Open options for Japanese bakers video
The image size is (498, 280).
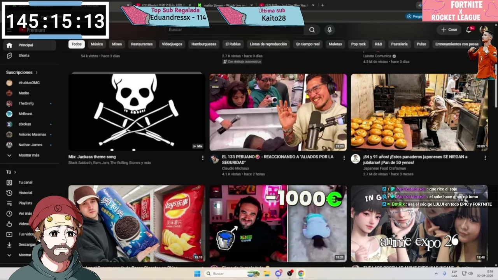coord(485,158)
